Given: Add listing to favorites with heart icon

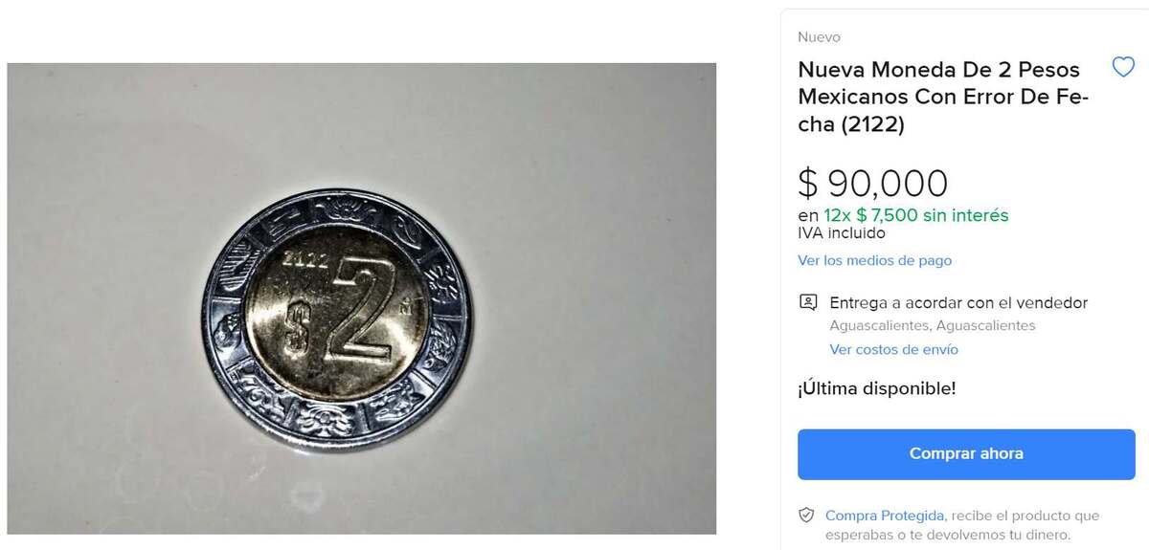Looking at the screenshot, I should tap(1122, 67).
